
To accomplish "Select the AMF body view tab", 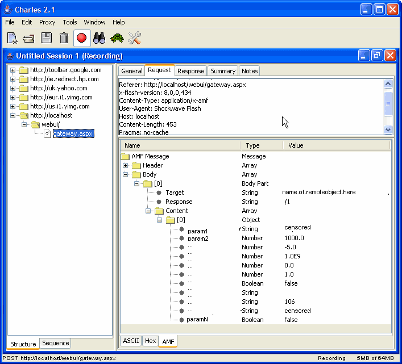I will coord(168,341).
